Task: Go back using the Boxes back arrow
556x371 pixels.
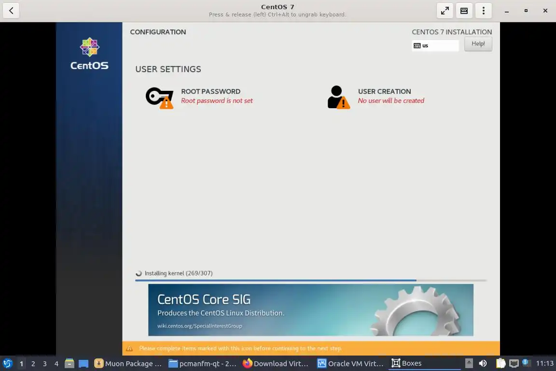Action: (x=11, y=11)
